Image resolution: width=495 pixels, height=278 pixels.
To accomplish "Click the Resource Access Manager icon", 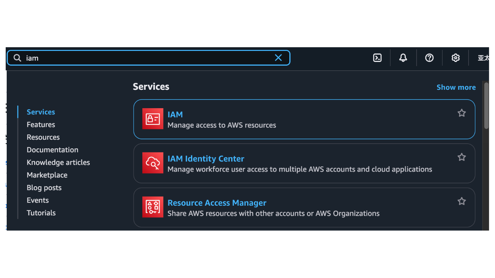I will tap(153, 207).
